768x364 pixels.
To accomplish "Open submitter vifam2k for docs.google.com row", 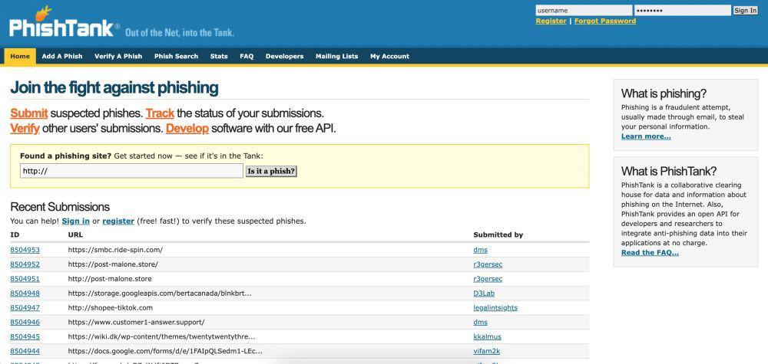I will click(487, 351).
